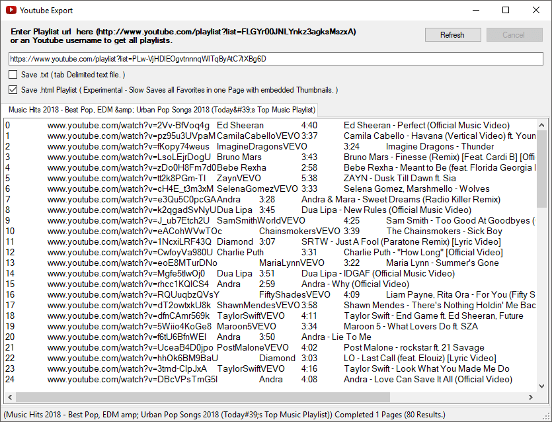The width and height of the screenshot is (552, 422).
Task: Select row Maria Lynn - Summer's Gone
Action: pyautogui.click(x=270, y=263)
